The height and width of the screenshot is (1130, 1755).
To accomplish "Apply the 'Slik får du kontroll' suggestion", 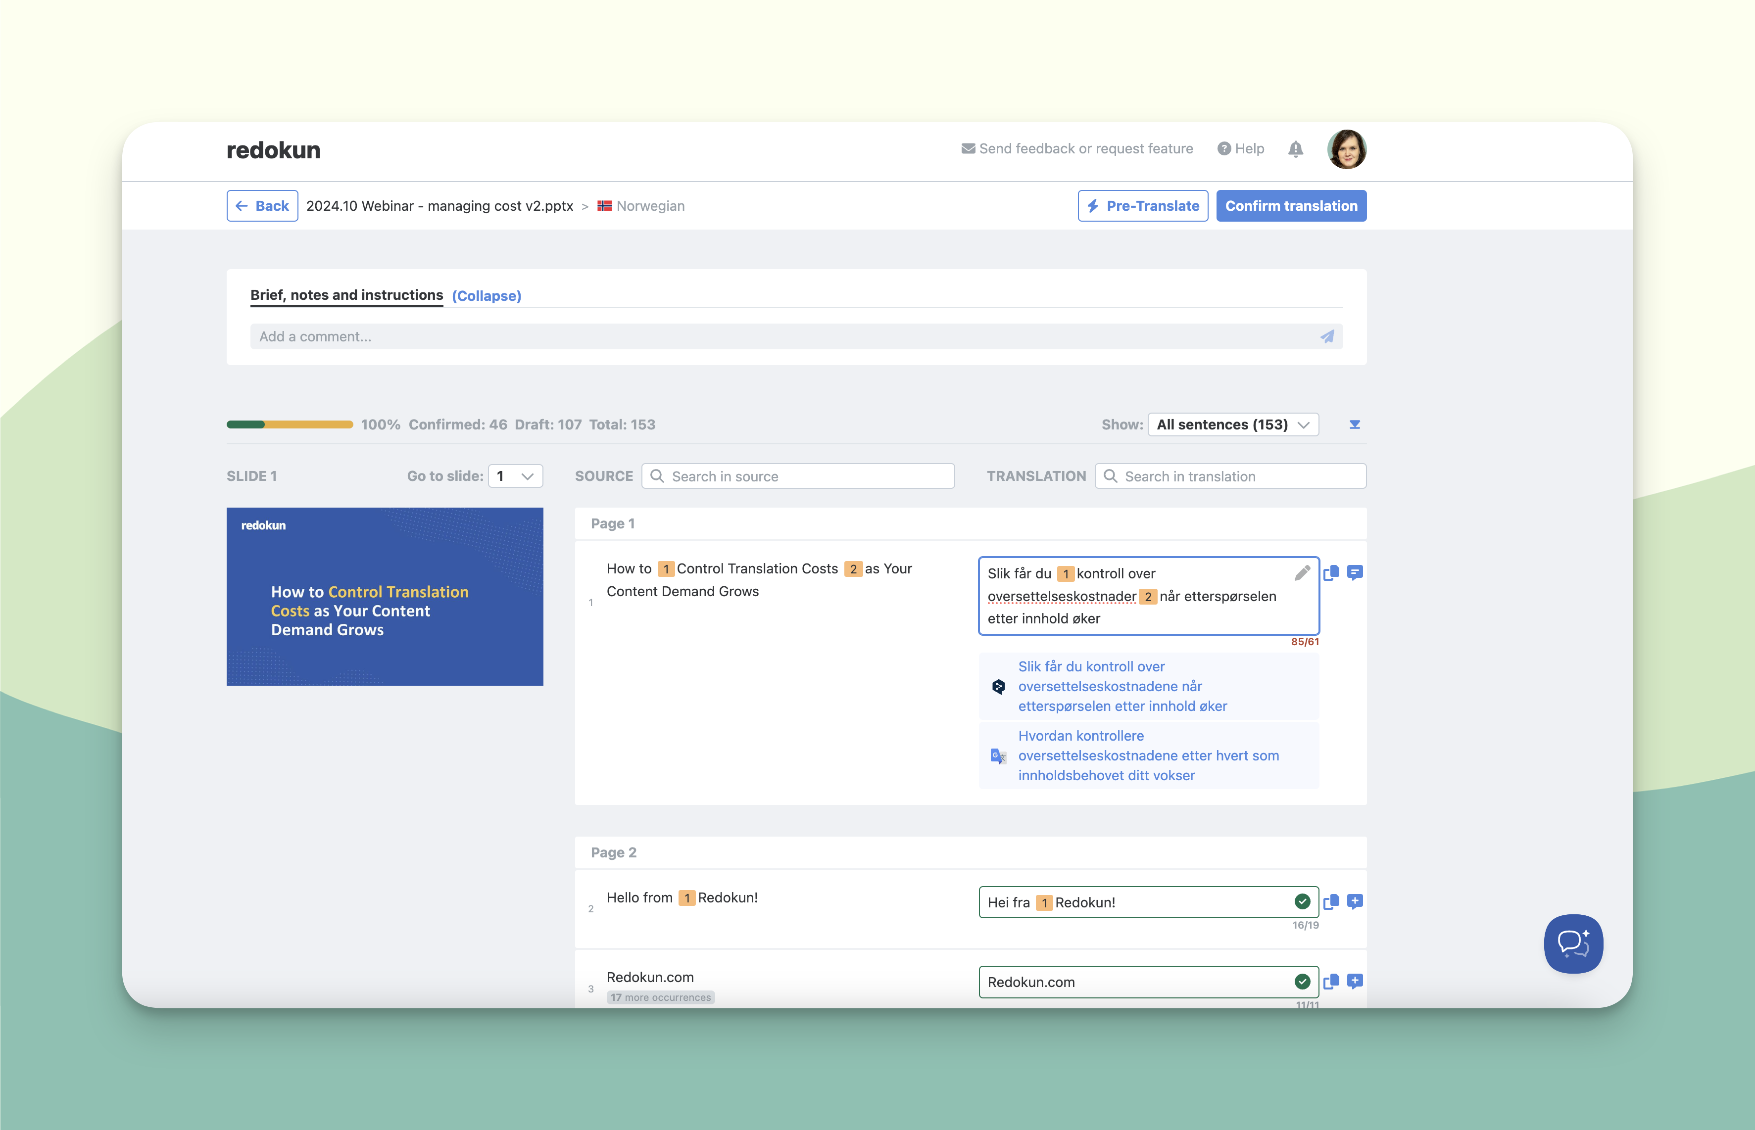I will click(x=1149, y=686).
